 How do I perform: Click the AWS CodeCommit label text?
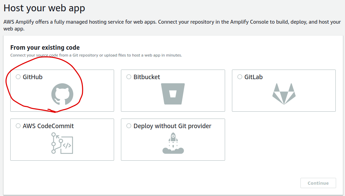coord(48,126)
